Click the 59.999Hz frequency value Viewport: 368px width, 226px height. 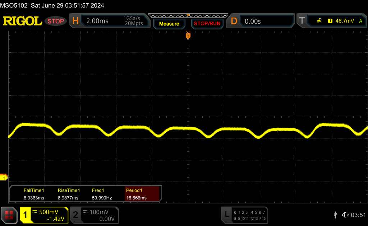102,198
